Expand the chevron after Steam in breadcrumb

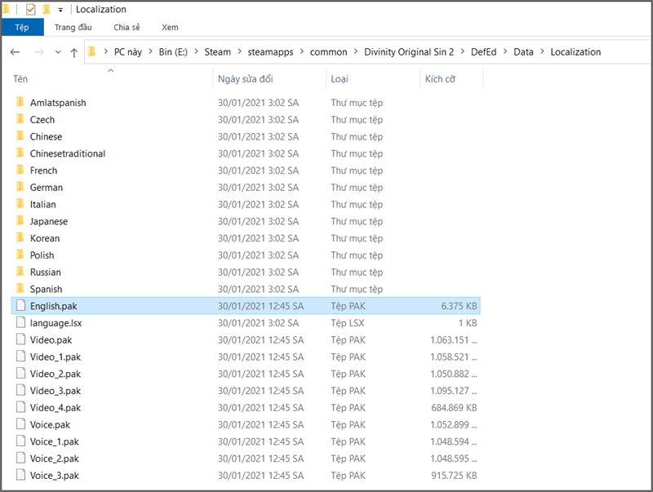coord(239,51)
